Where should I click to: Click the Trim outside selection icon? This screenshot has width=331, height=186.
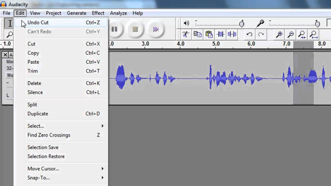(220, 34)
